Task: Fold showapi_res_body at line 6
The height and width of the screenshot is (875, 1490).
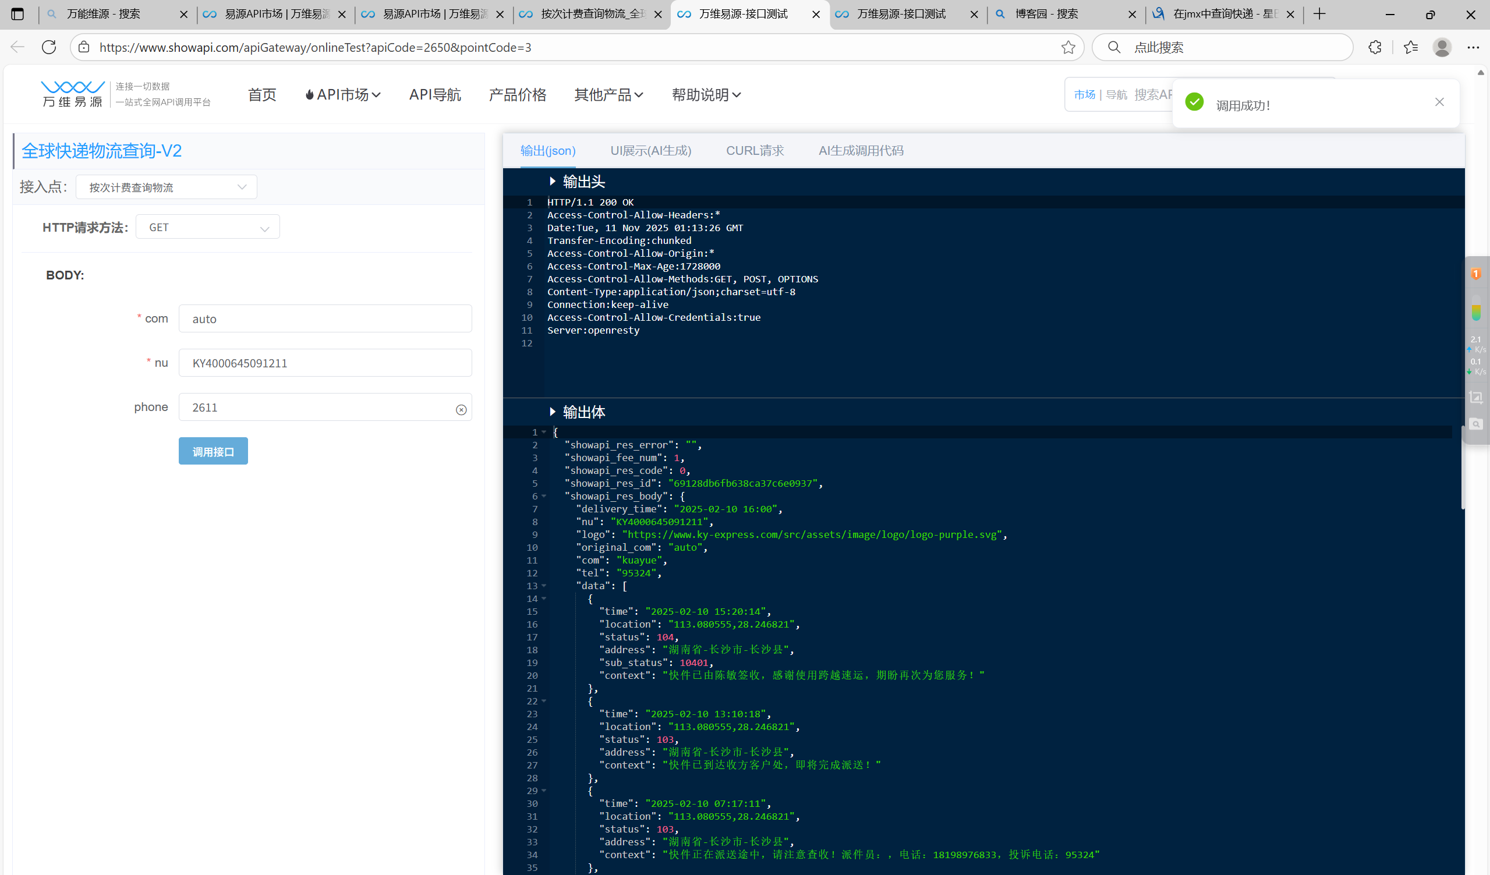Action: (544, 496)
